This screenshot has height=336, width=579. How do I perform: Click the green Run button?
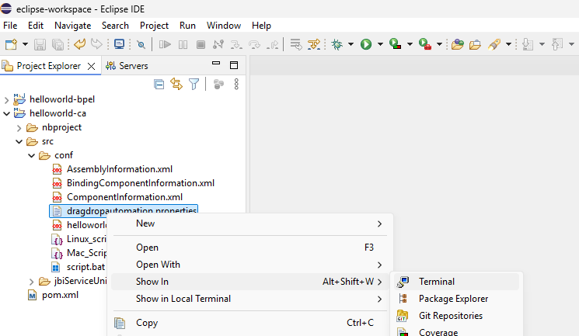point(366,45)
